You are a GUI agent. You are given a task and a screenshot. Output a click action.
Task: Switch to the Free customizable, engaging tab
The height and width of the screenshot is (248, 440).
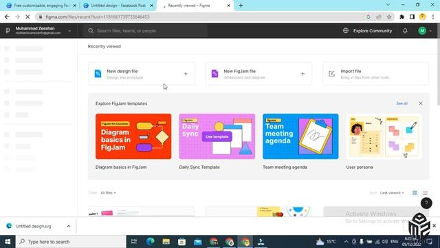[41, 6]
